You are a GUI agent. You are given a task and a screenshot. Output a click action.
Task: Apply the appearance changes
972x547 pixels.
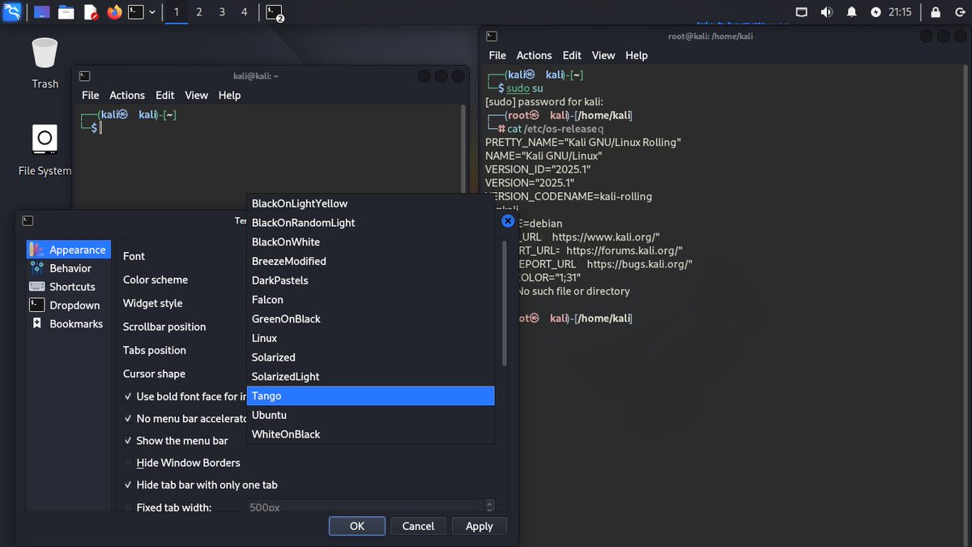(x=479, y=526)
